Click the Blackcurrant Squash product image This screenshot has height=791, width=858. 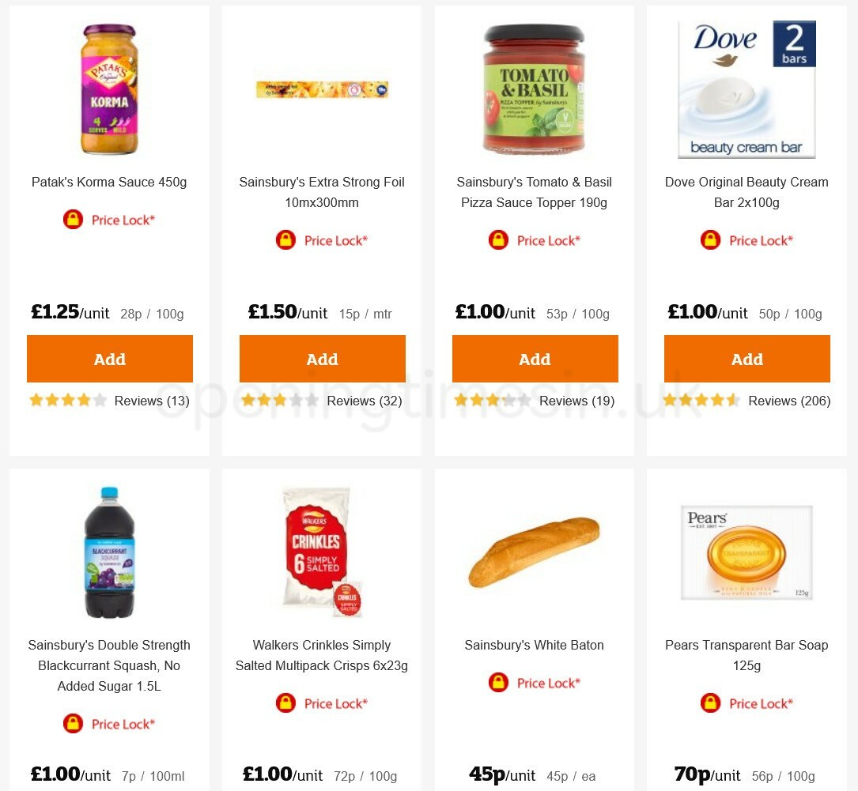pos(108,552)
